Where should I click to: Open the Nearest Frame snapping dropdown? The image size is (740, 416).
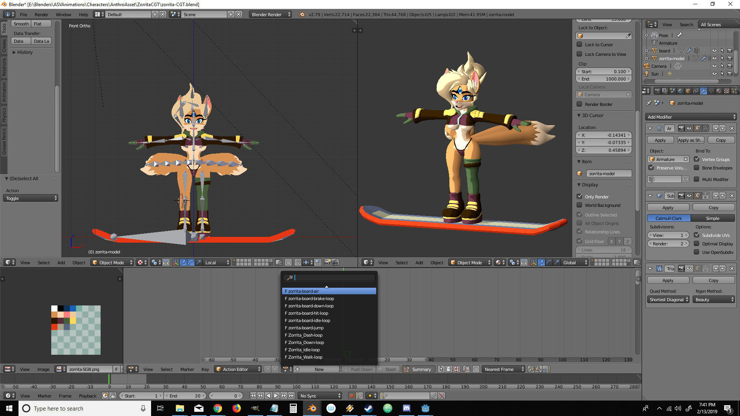[x=504, y=369]
